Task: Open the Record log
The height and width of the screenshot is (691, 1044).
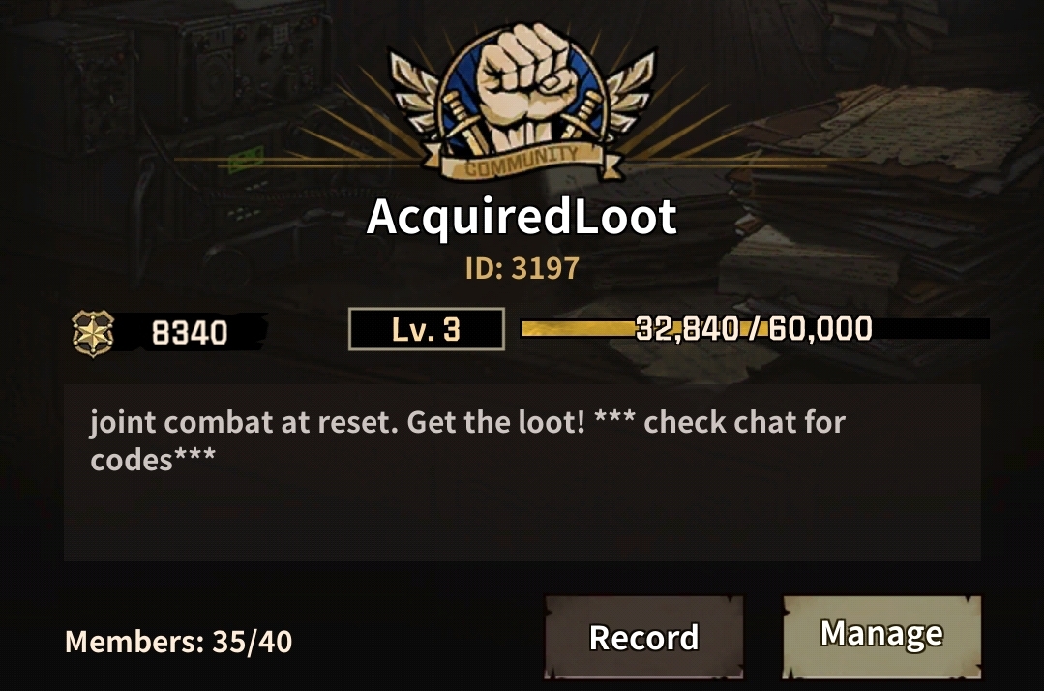Action: click(x=643, y=637)
